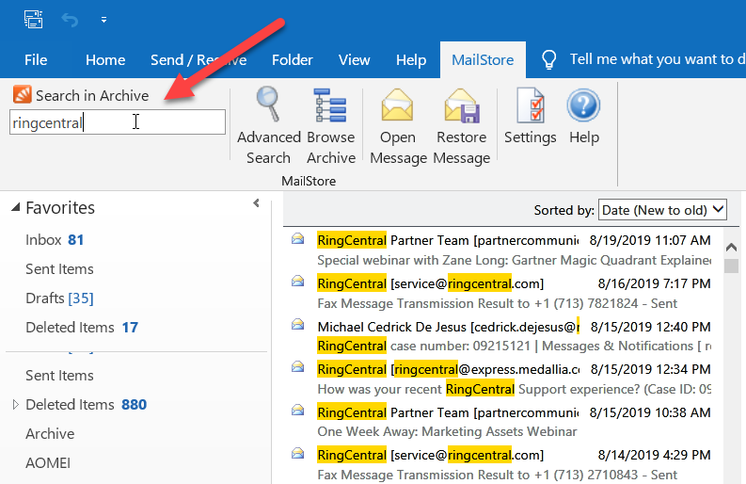Click the results list scrollbar up arrow
The image size is (746, 484).
pyautogui.click(x=731, y=245)
